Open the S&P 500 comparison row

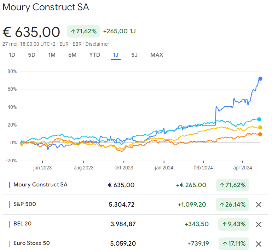pyautogui.click(x=25, y=204)
